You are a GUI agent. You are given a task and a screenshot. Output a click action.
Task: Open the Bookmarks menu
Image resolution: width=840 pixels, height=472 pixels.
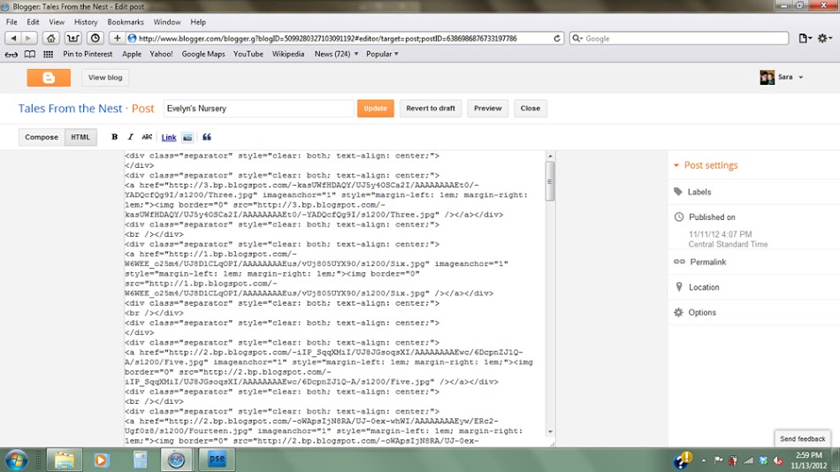click(x=126, y=22)
